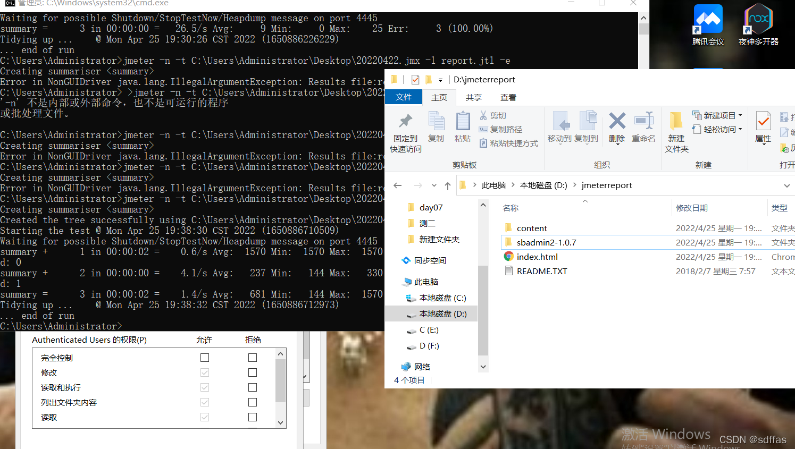Click the permissions list scroll down arrow
795x449 pixels.
281,423
